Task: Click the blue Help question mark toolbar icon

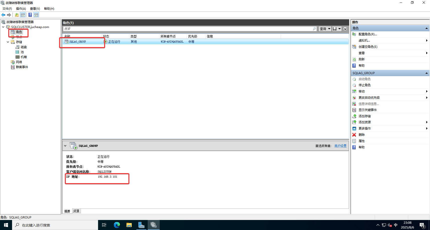Action: [30, 15]
